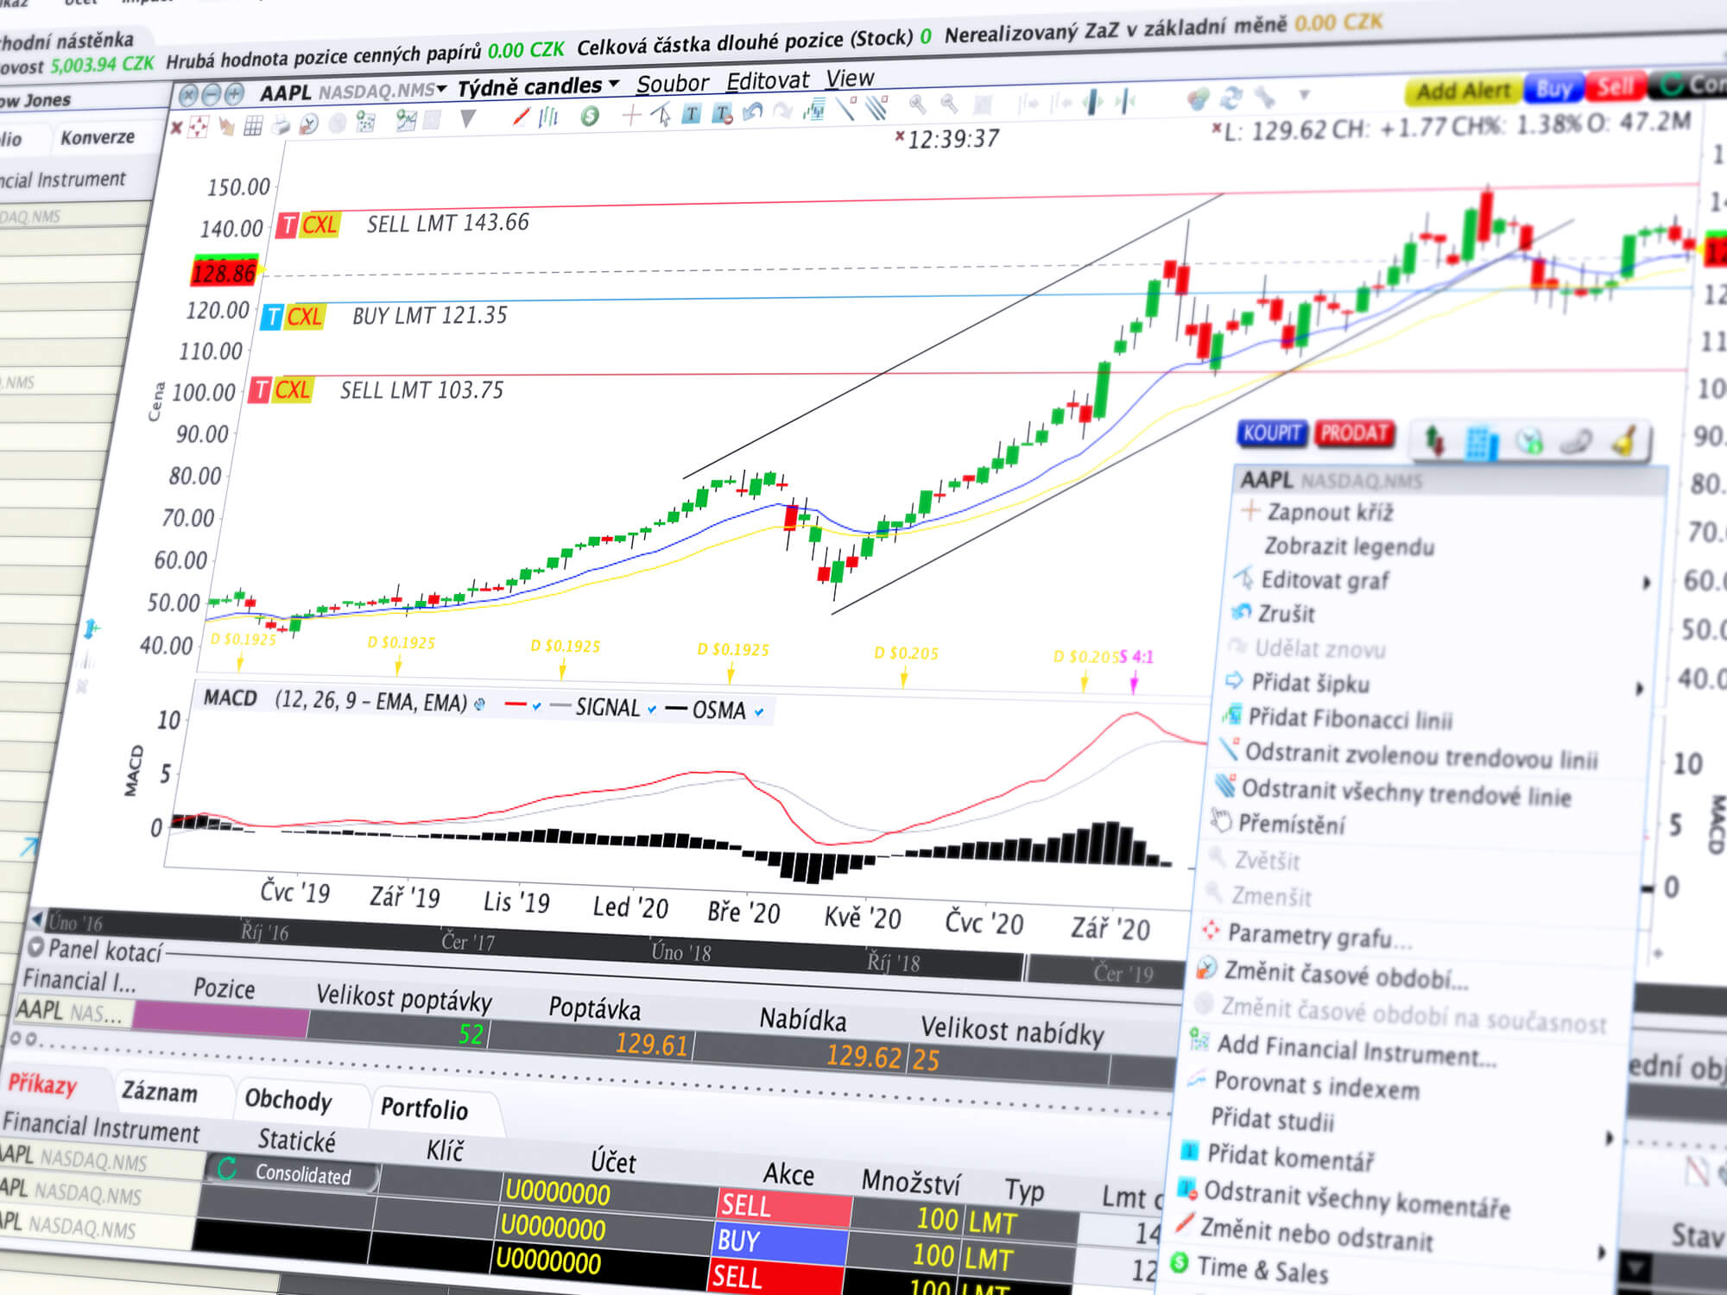Close the L: 129.62 quote label

(x=1217, y=129)
